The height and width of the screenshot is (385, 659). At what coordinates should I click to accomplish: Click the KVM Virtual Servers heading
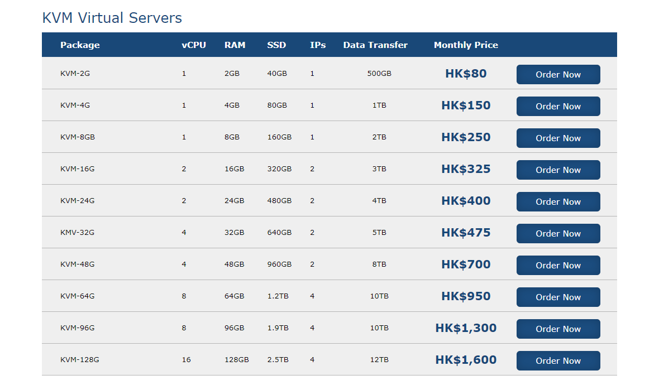[112, 18]
